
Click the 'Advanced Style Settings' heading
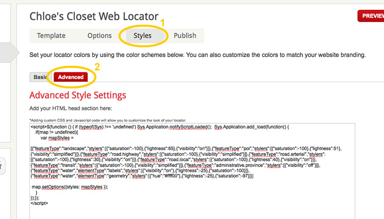[x=78, y=95]
